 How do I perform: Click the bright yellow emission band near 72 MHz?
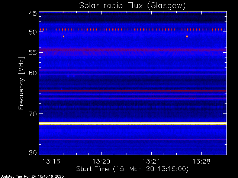tap(133, 123)
